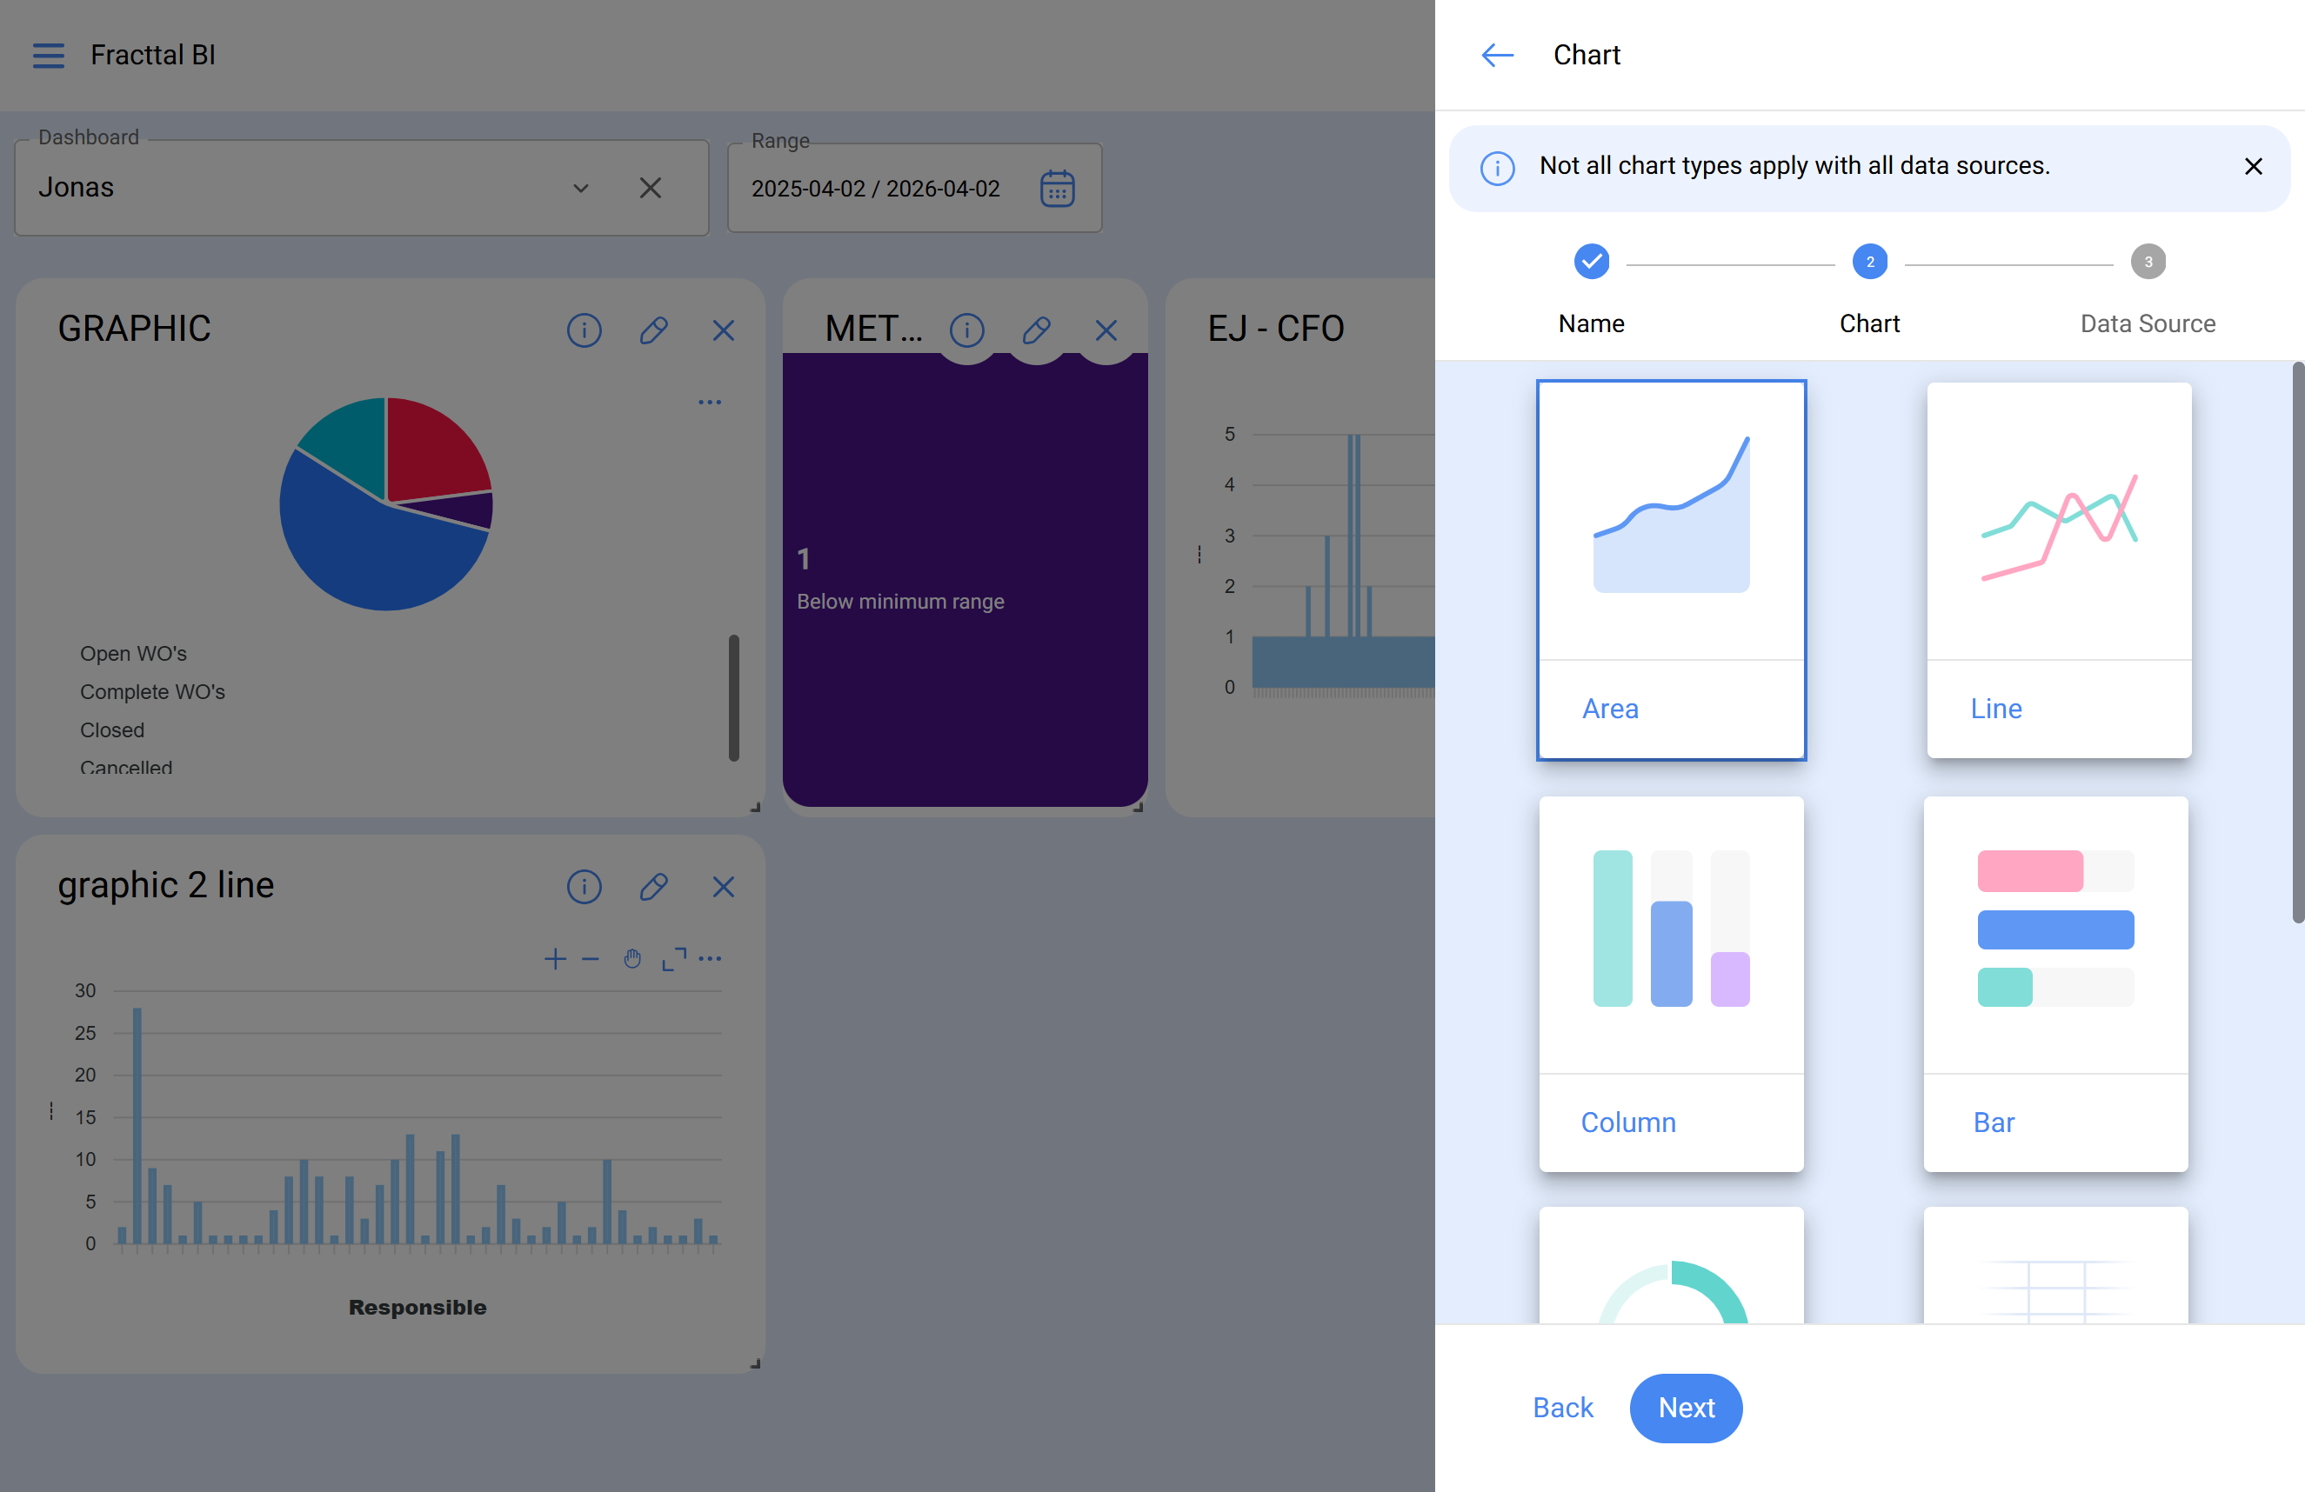Click zoom in plus on graphic 2 line chart
This screenshot has width=2305, height=1492.
point(555,958)
